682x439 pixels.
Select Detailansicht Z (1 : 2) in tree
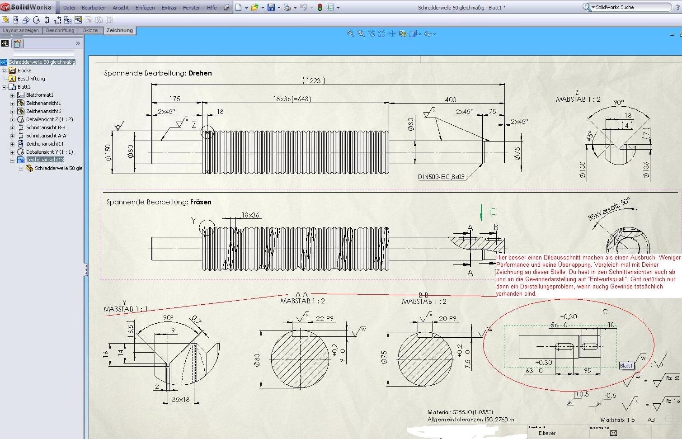[x=49, y=119]
